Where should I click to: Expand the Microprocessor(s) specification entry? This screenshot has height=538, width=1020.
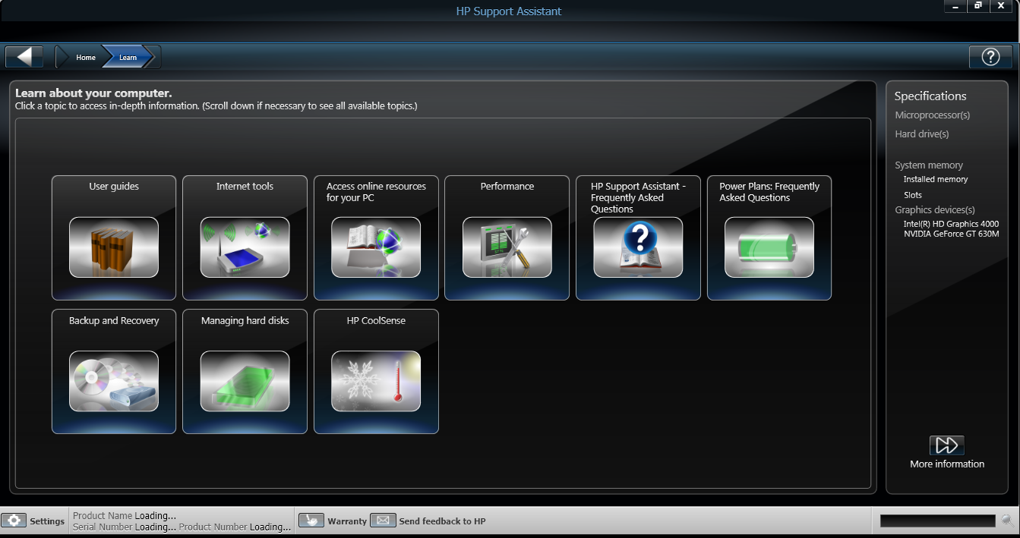point(931,115)
